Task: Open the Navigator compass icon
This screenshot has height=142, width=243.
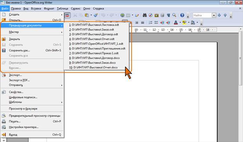Action: click(x=151, y=15)
